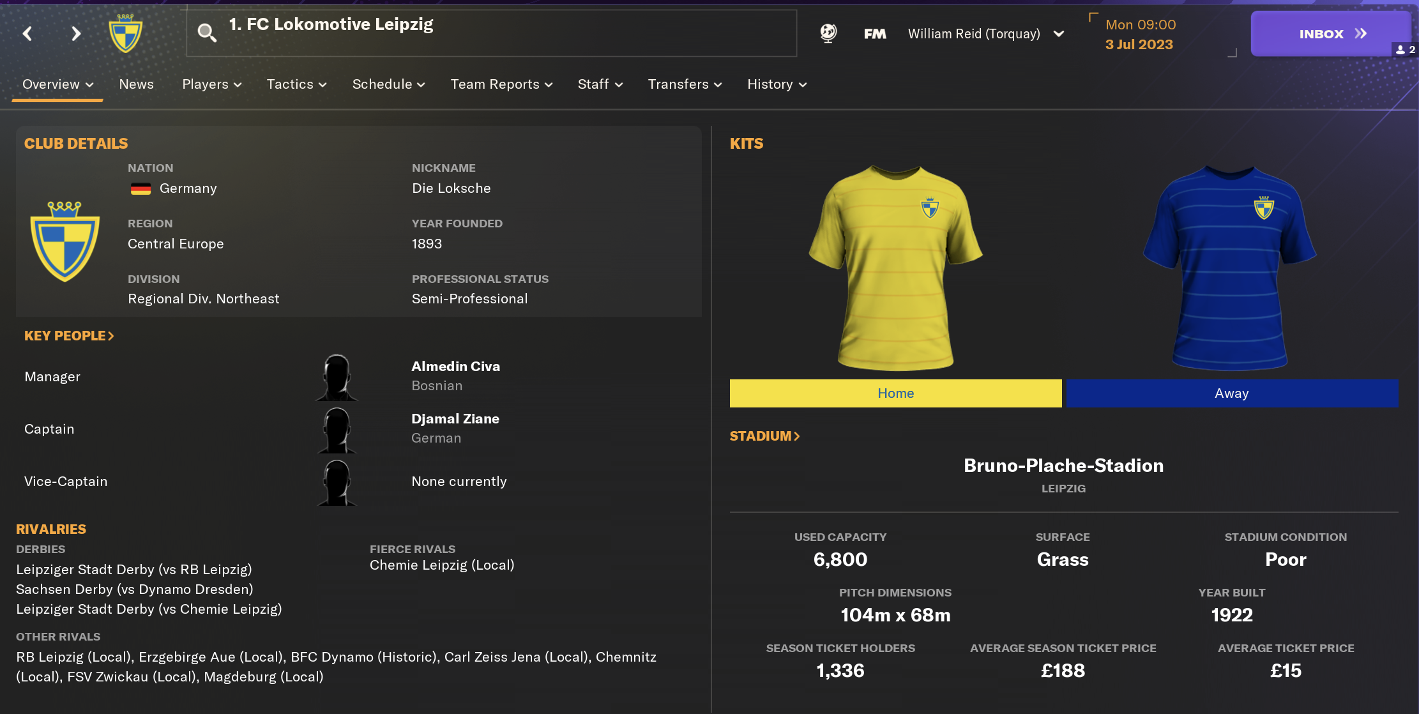Click the blue away kit shirt
Image resolution: width=1419 pixels, height=714 pixels.
coord(1230,268)
